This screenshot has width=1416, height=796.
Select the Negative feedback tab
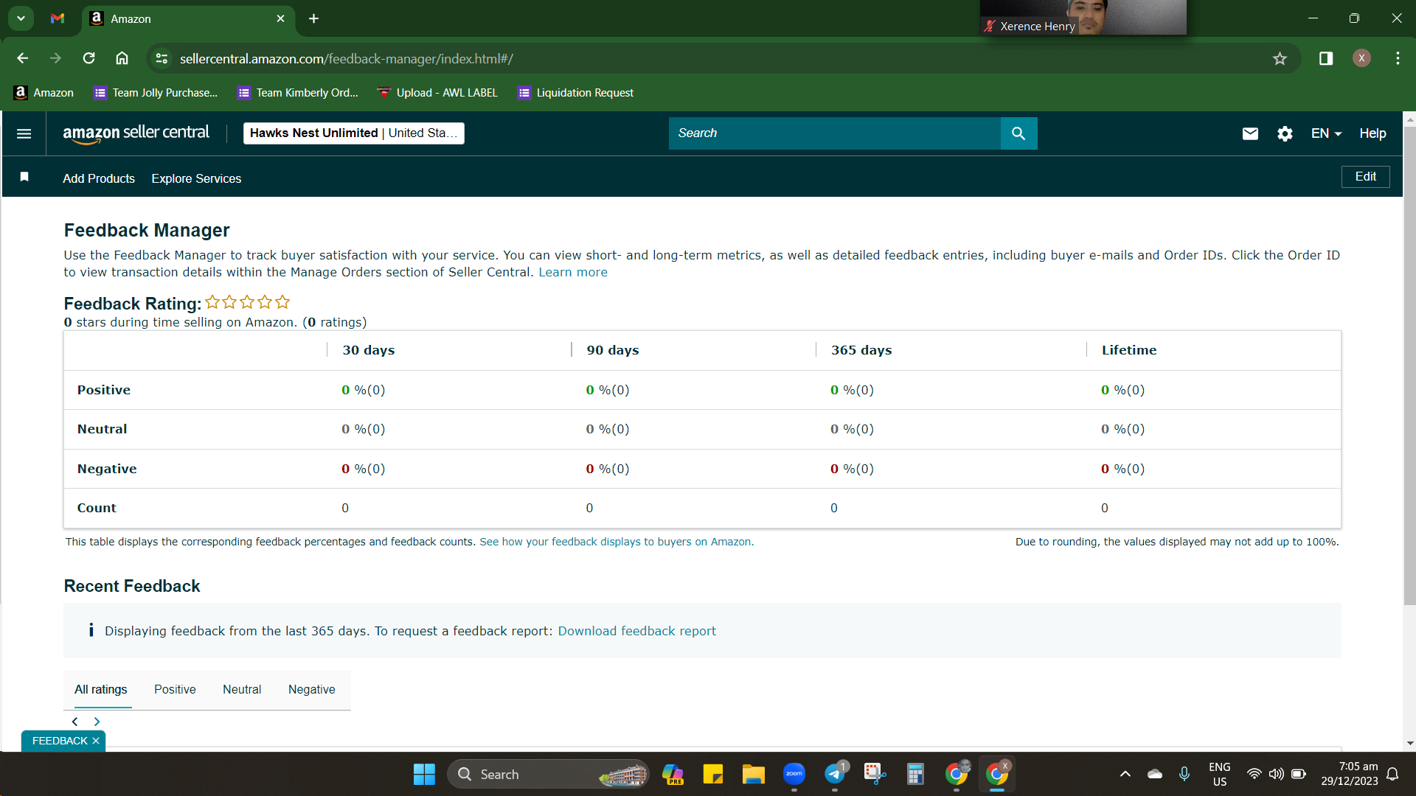point(312,690)
